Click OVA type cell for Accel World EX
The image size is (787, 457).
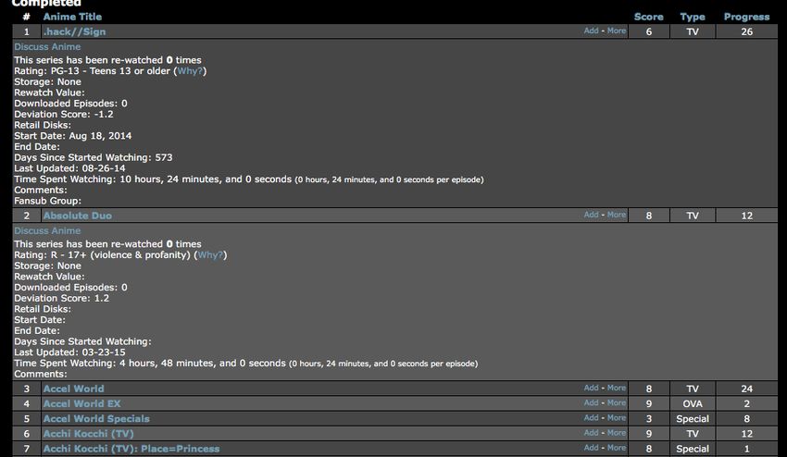(x=693, y=404)
